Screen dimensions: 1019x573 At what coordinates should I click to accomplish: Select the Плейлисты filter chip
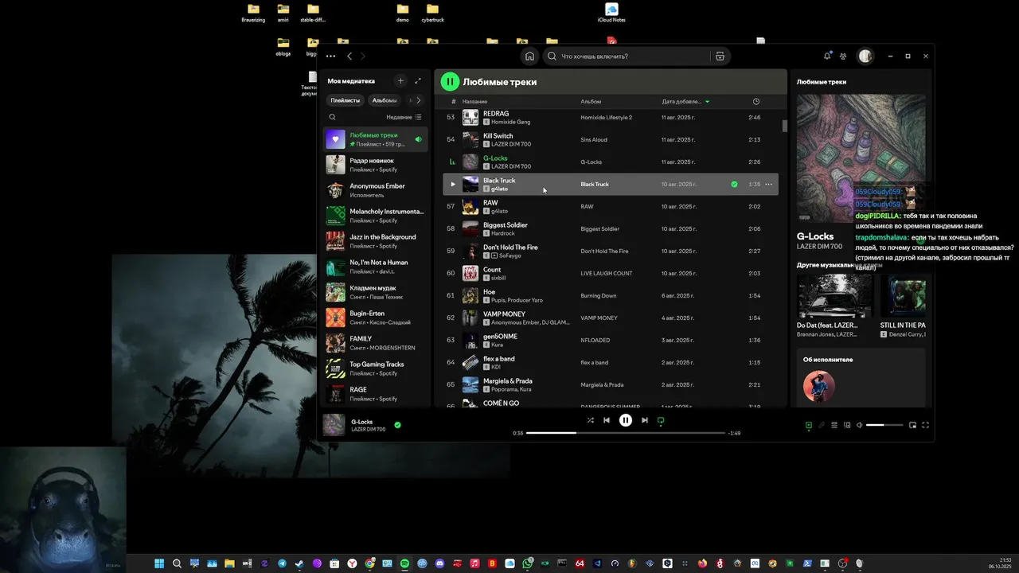tap(346, 100)
